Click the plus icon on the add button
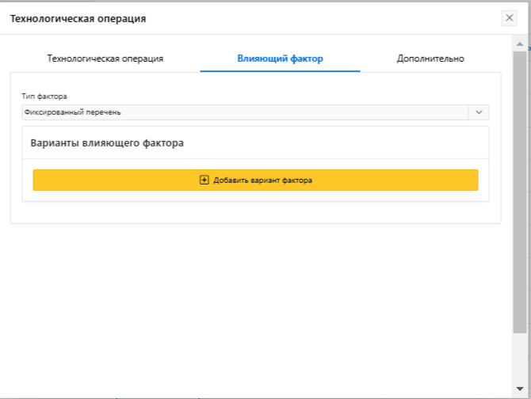531x399 pixels. (x=204, y=180)
